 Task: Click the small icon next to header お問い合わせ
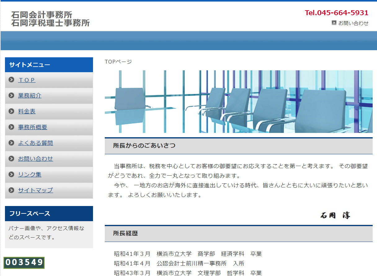334,23
